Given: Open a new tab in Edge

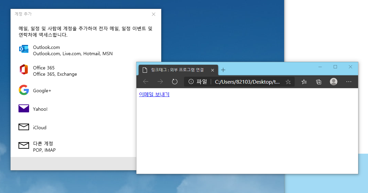Looking at the screenshot, I should pyautogui.click(x=223, y=70).
